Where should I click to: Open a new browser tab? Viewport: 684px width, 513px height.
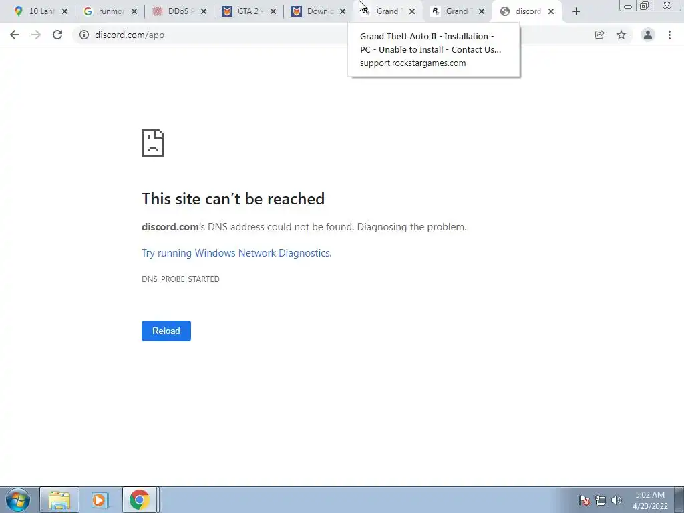coord(576,12)
